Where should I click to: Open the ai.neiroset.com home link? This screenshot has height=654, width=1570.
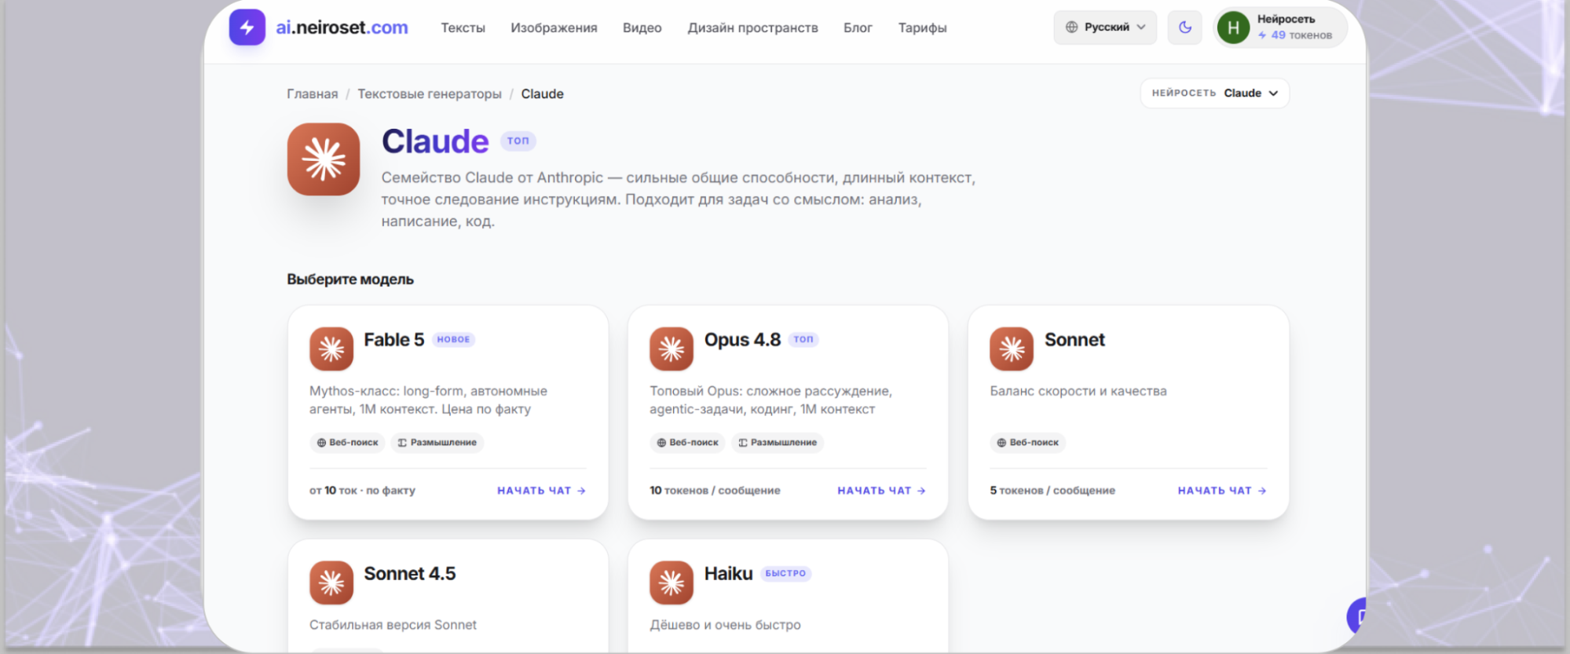[342, 27]
